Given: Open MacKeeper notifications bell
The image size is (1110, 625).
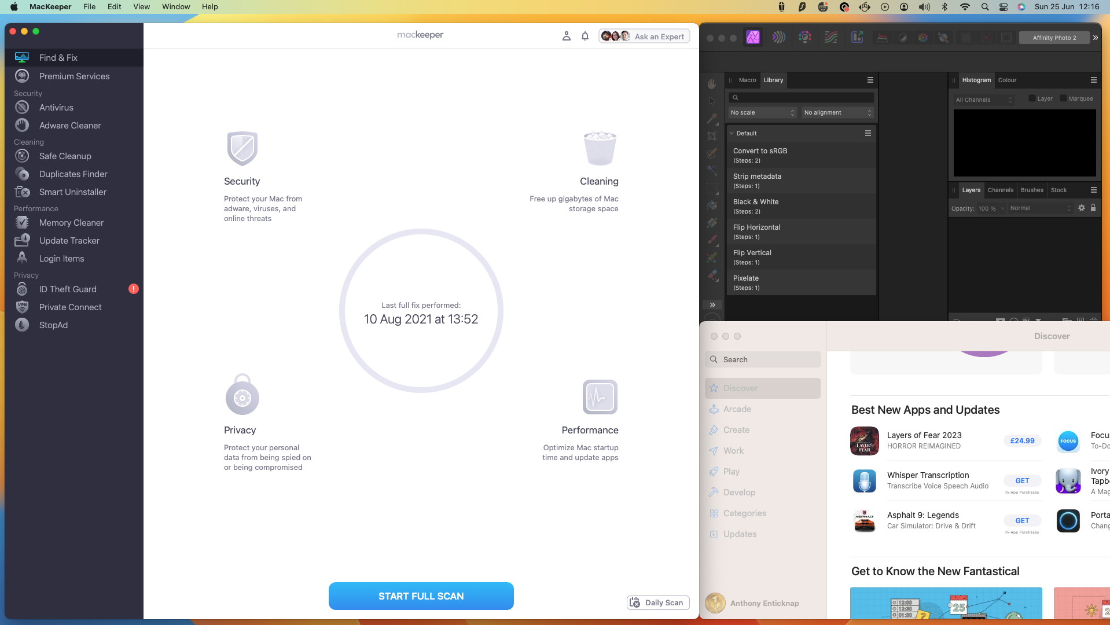Looking at the screenshot, I should pos(585,36).
